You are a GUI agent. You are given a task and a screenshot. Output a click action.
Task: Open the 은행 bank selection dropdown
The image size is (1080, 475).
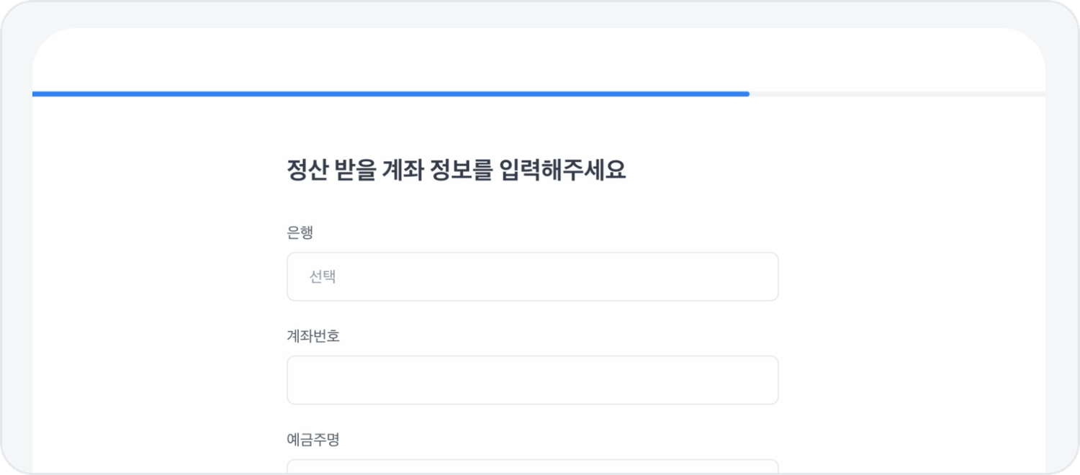pos(532,276)
